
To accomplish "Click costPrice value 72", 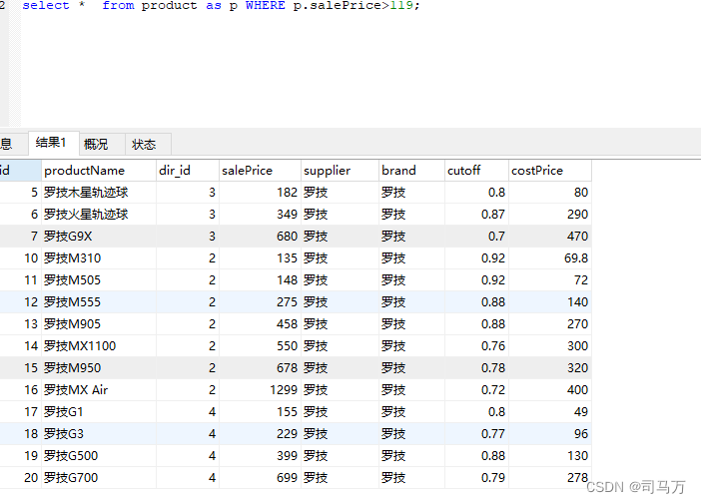I will [x=550, y=280].
